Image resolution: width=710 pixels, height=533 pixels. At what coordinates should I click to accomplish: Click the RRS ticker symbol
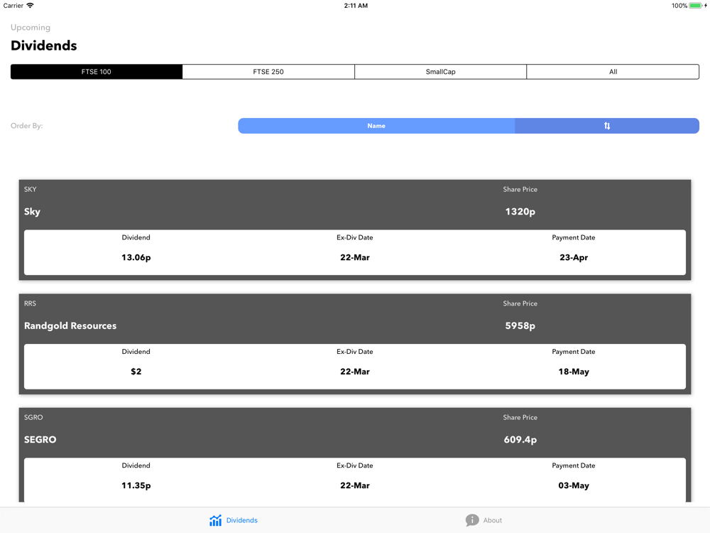pyautogui.click(x=30, y=303)
